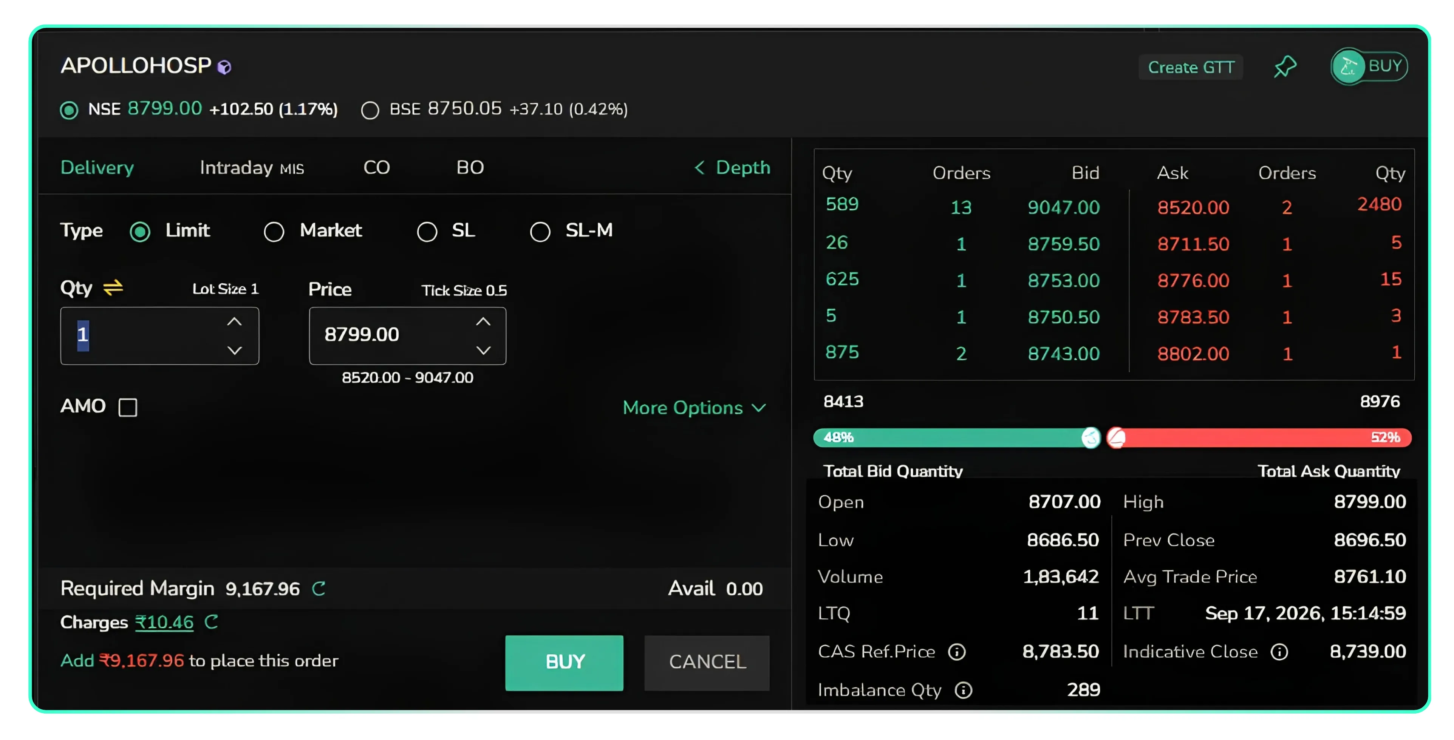This screenshot has height=740, width=1454.
Task: Click the Price input field showing 8799.00
Action: [408, 336]
